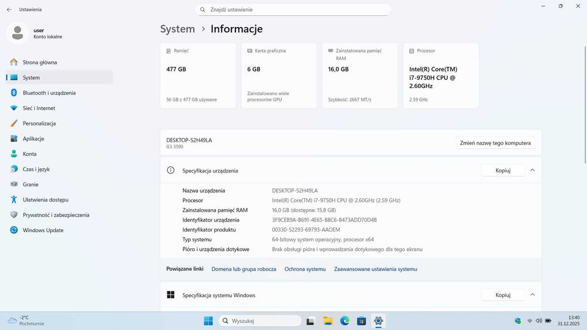Open the Zainstalowana pamięć RAM card
Screen dimensions: 587x330
click(360, 76)
